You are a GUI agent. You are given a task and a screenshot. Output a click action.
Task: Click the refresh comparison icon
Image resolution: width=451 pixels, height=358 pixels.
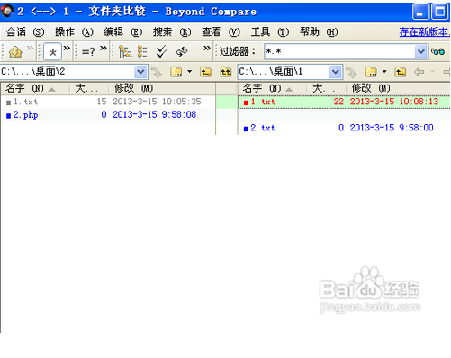pyautogui.click(x=182, y=52)
